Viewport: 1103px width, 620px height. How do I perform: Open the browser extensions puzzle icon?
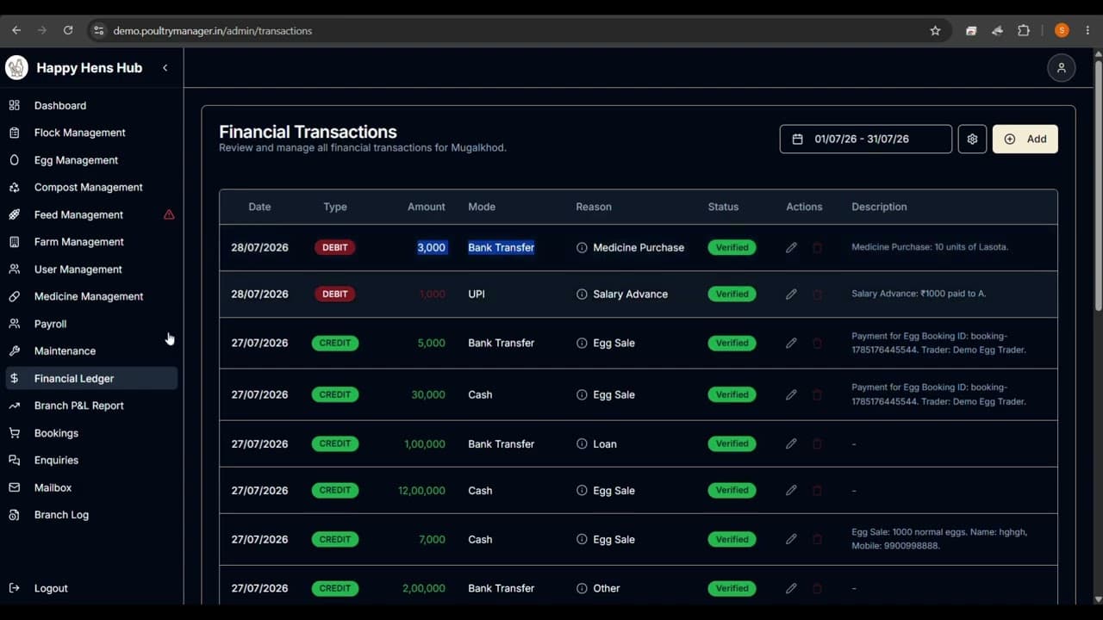point(1024,30)
